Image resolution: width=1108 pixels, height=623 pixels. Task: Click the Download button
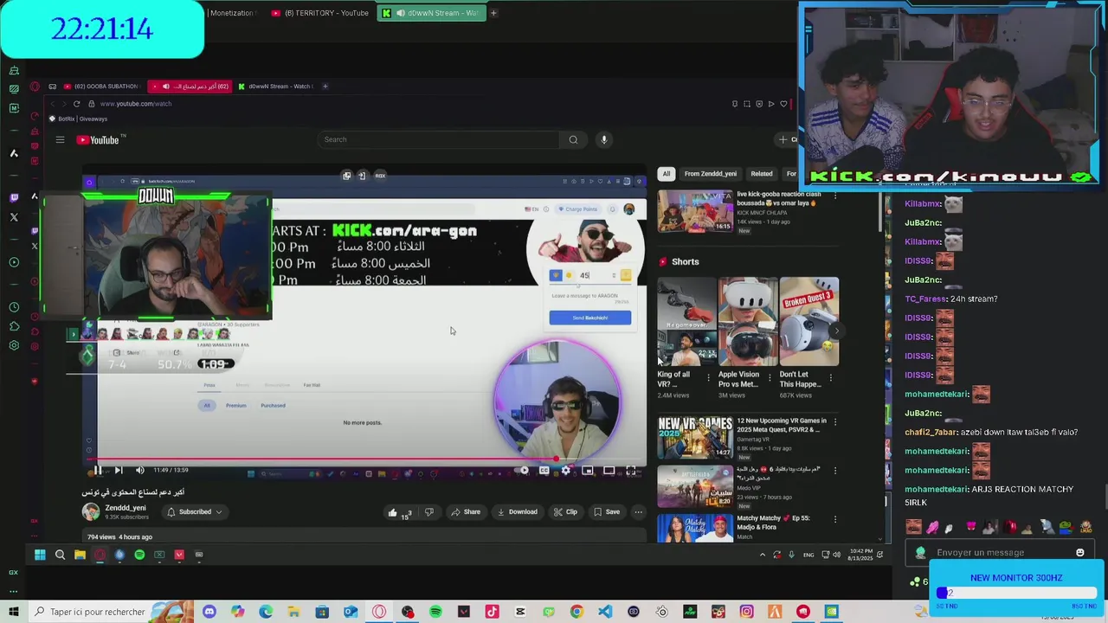[x=518, y=512]
